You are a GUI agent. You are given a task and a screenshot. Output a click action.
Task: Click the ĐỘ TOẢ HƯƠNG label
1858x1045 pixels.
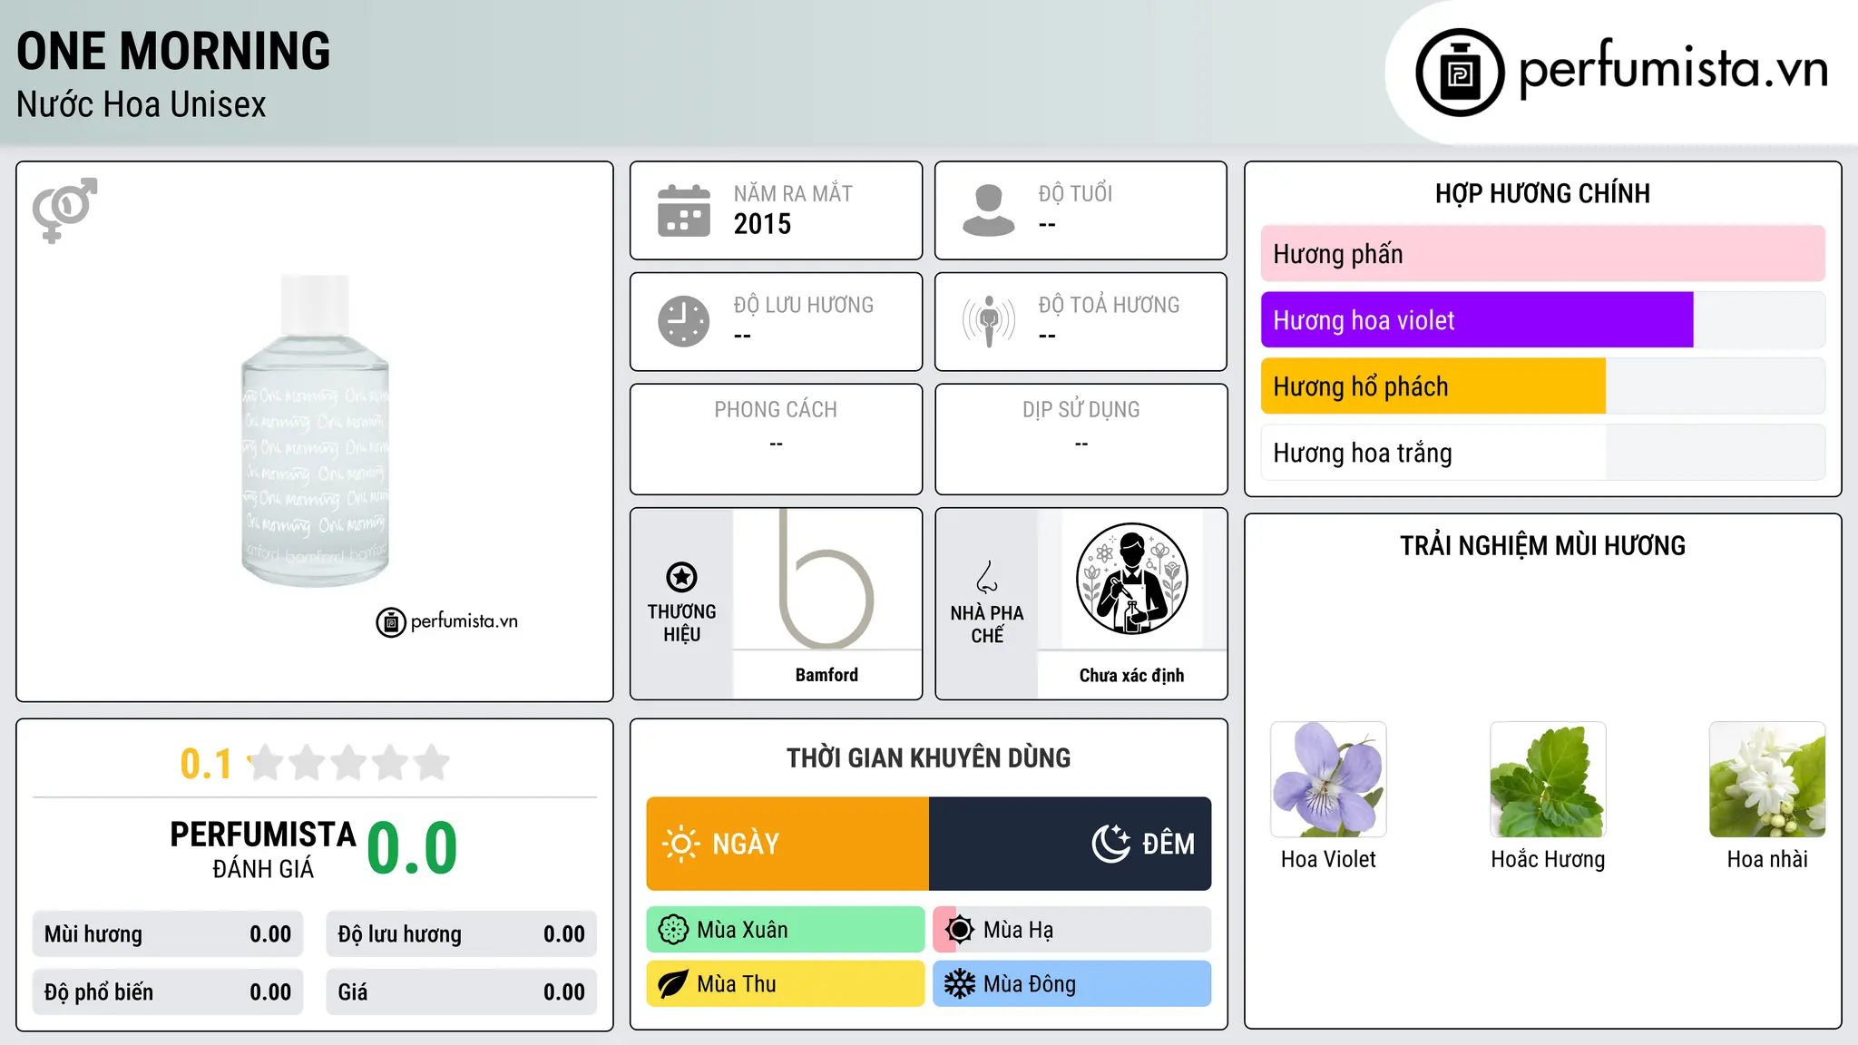pyautogui.click(x=1109, y=305)
